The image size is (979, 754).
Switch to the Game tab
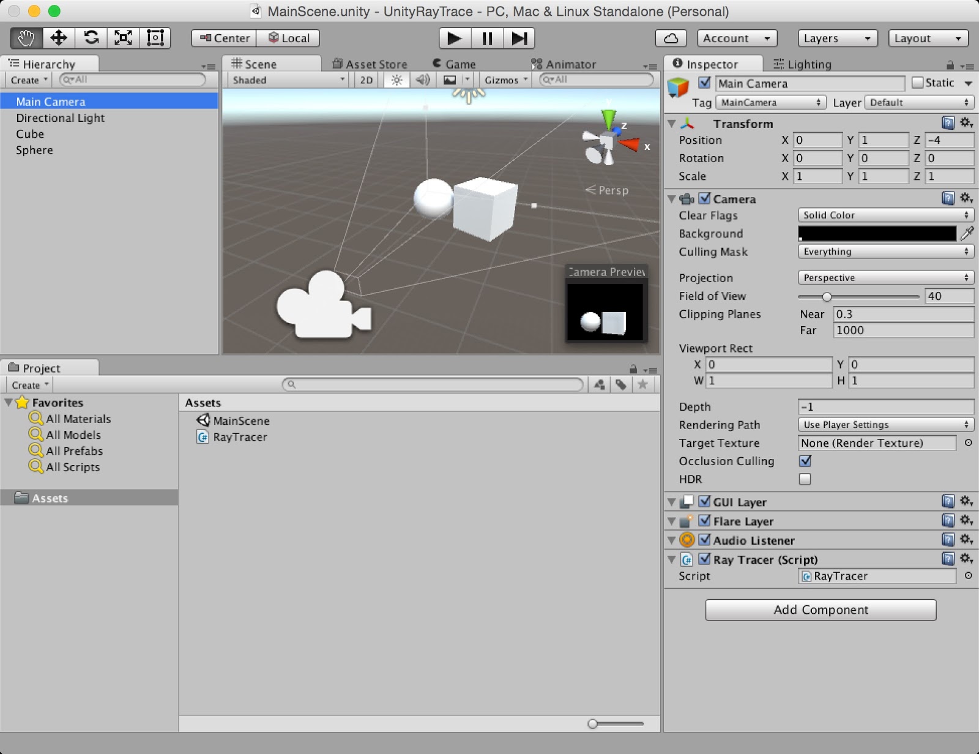(454, 64)
